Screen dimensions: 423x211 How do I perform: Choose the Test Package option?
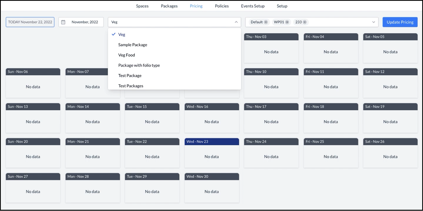click(130, 76)
